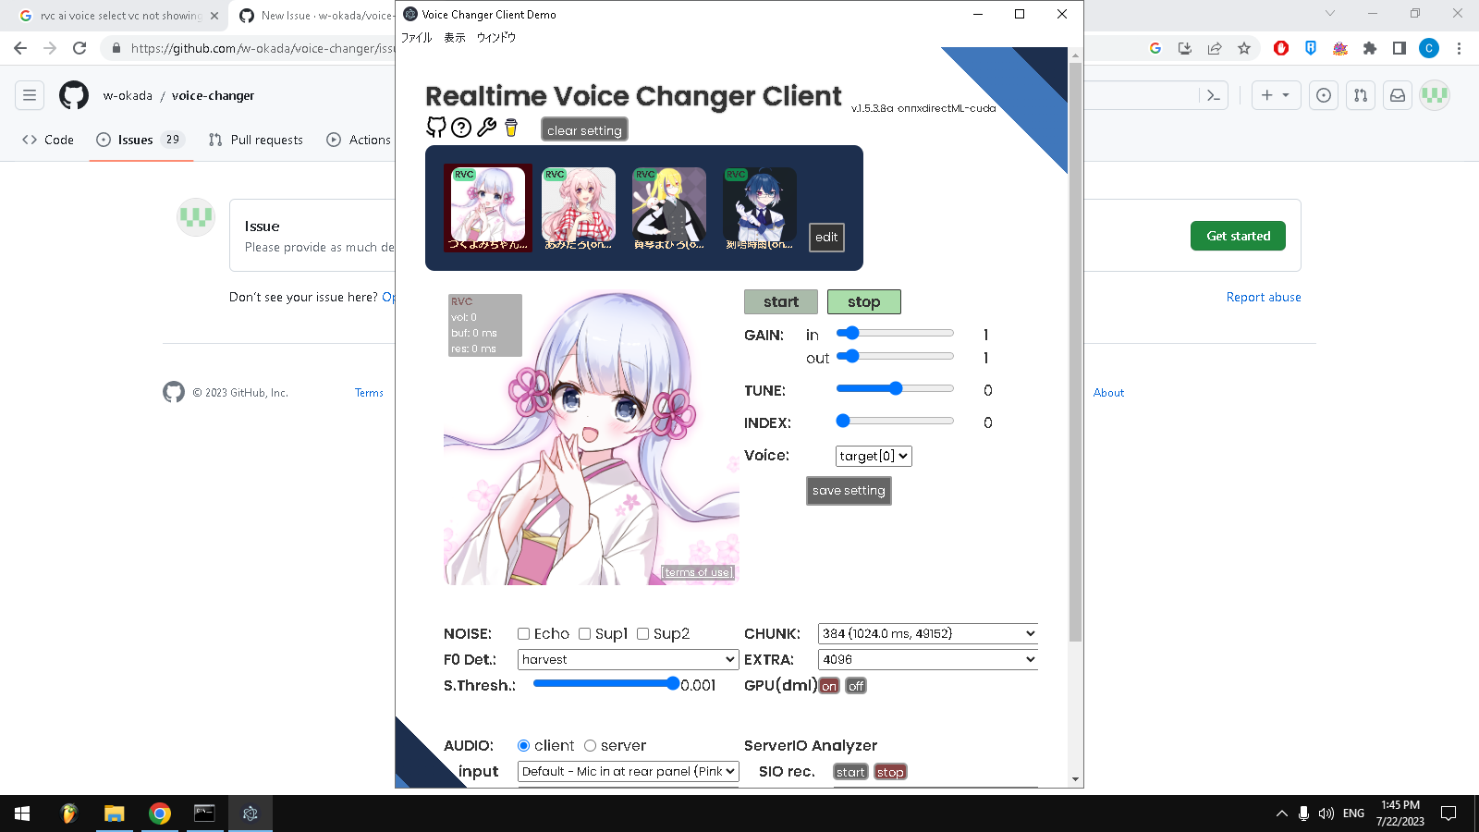This screenshot has height=832, width=1479.
Task: Enable the Echo noise checkbox
Action: click(x=524, y=633)
